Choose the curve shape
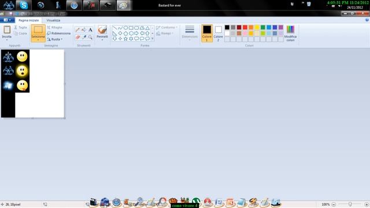Image resolution: width=370 pixels, height=208 pixels. click(x=120, y=28)
